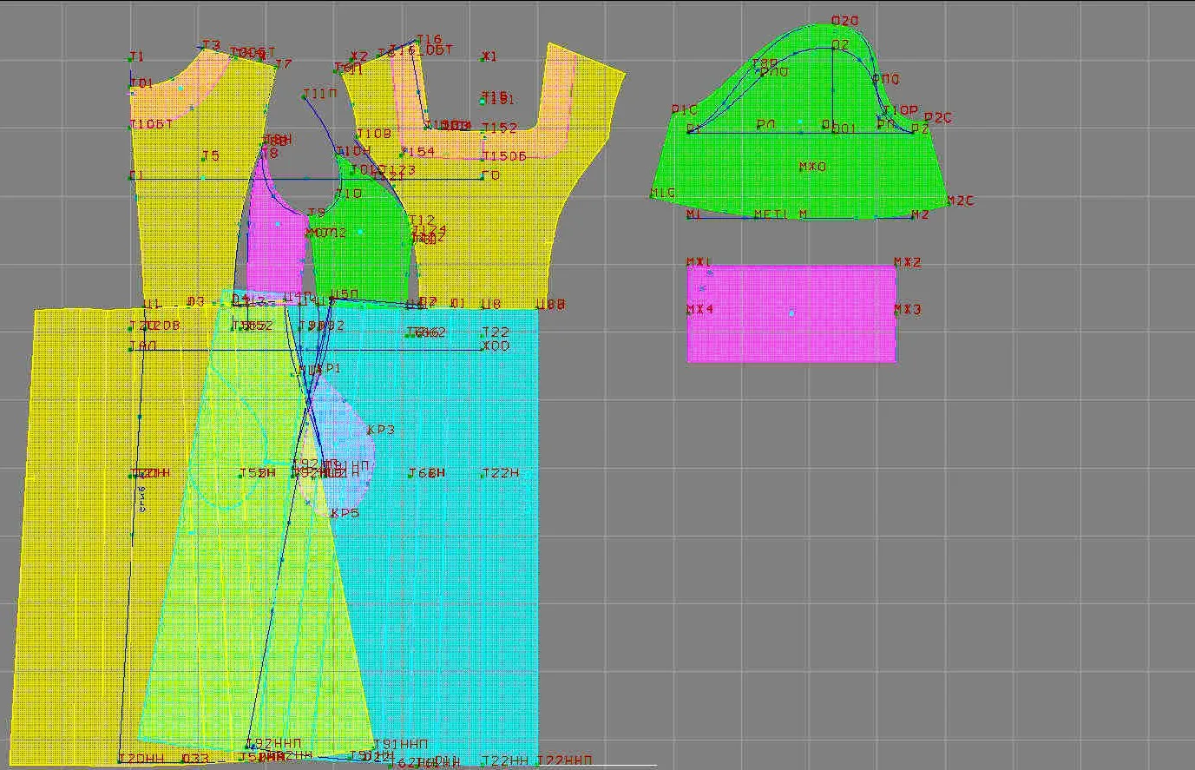This screenshot has height=770, width=1195.
Task: Select the MX1 rectangle corner point
Action: click(x=699, y=261)
